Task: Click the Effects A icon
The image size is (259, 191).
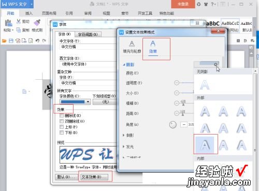Action: coord(153,43)
